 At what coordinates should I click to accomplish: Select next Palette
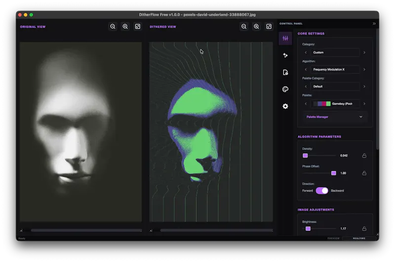click(x=364, y=104)
